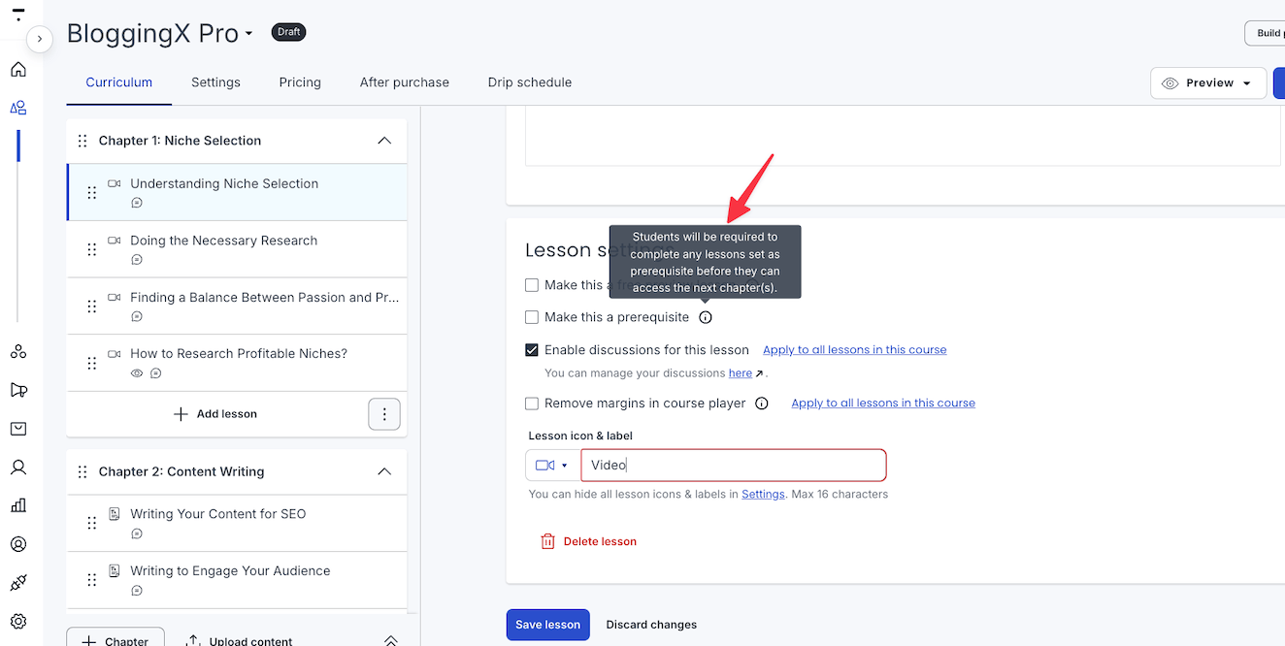Click info icon next to Remove margins
1285x646 pixels.
pos(762,404)
